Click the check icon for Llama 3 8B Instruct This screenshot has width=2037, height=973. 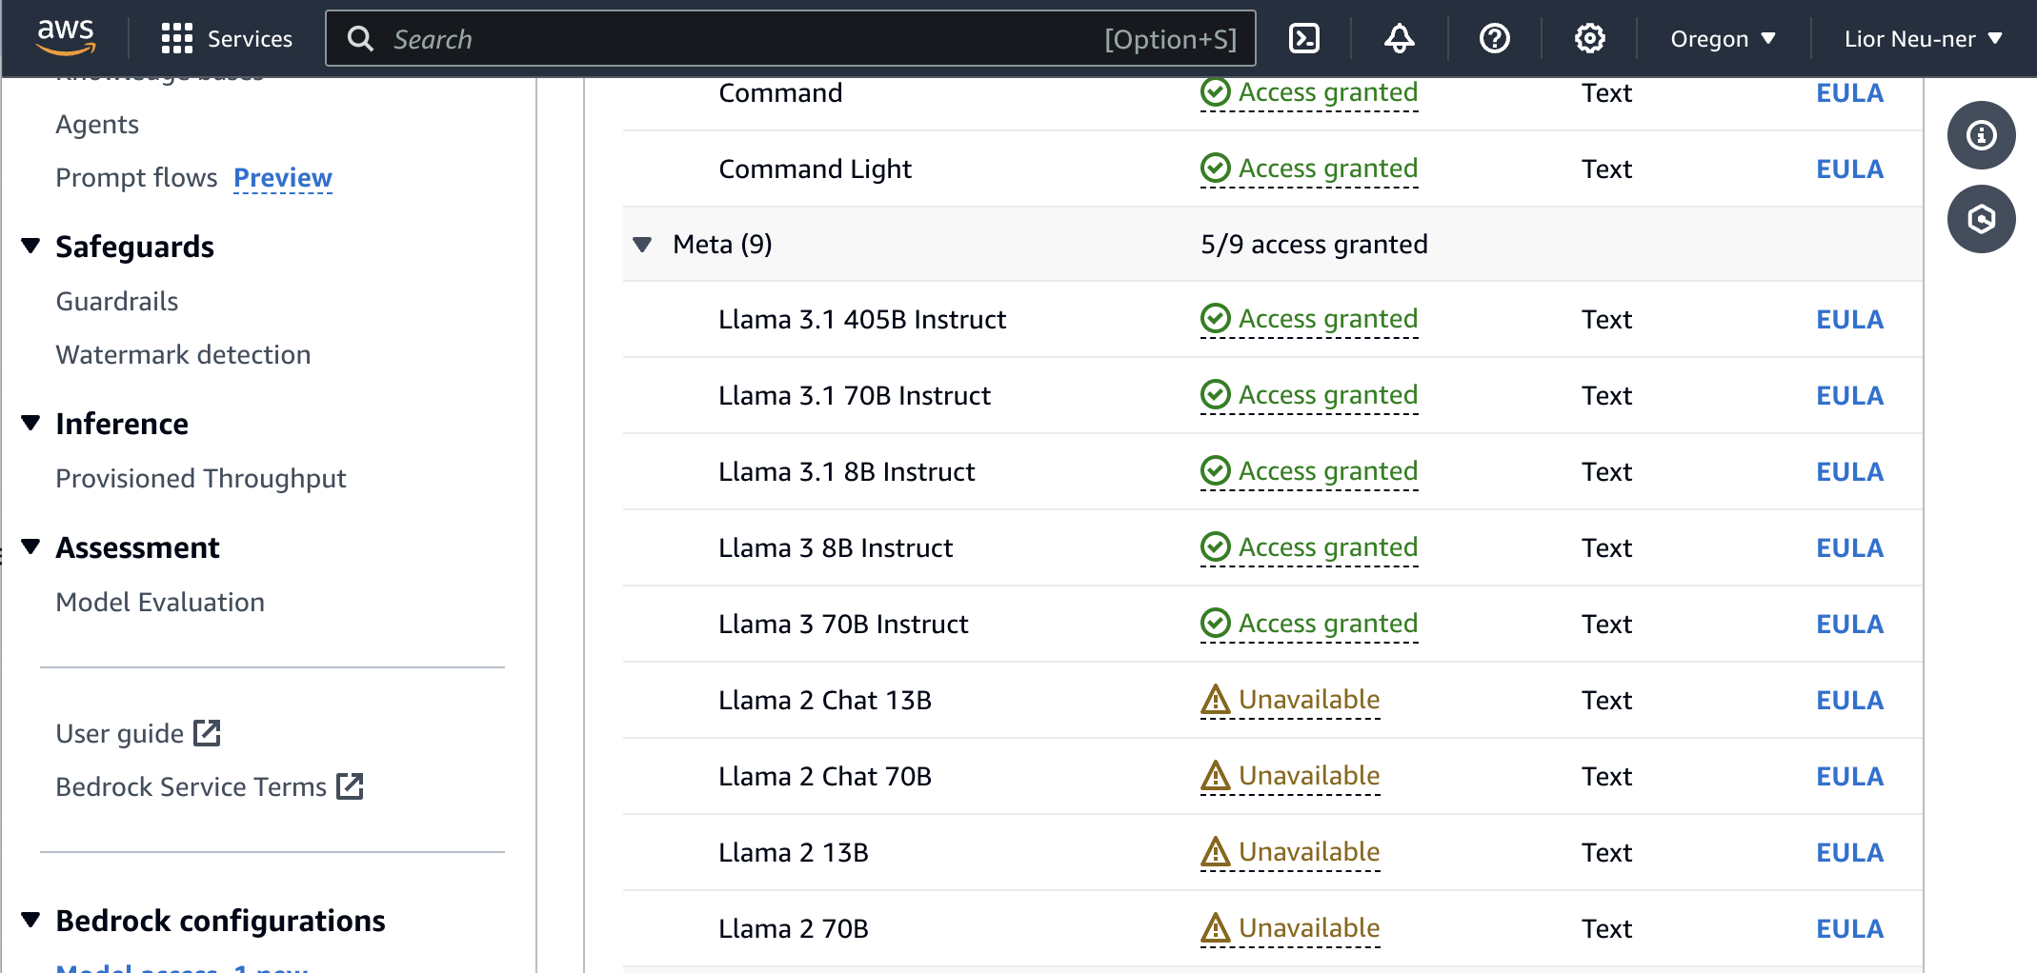[1215, 547]
